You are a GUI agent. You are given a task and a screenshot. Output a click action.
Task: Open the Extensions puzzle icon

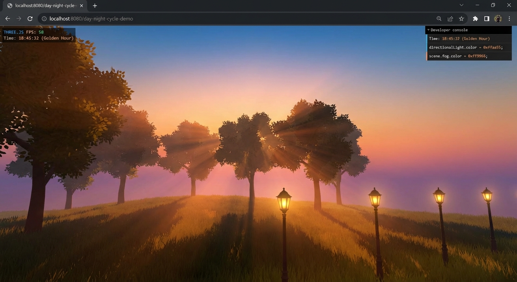point(475,19)
